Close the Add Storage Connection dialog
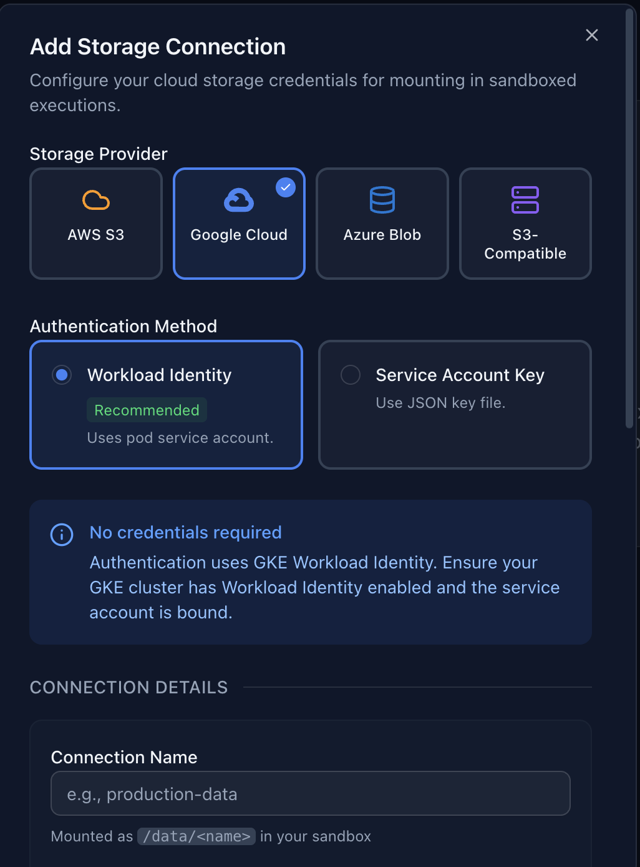This screenshot has height=867, width=640. point(591,35)
